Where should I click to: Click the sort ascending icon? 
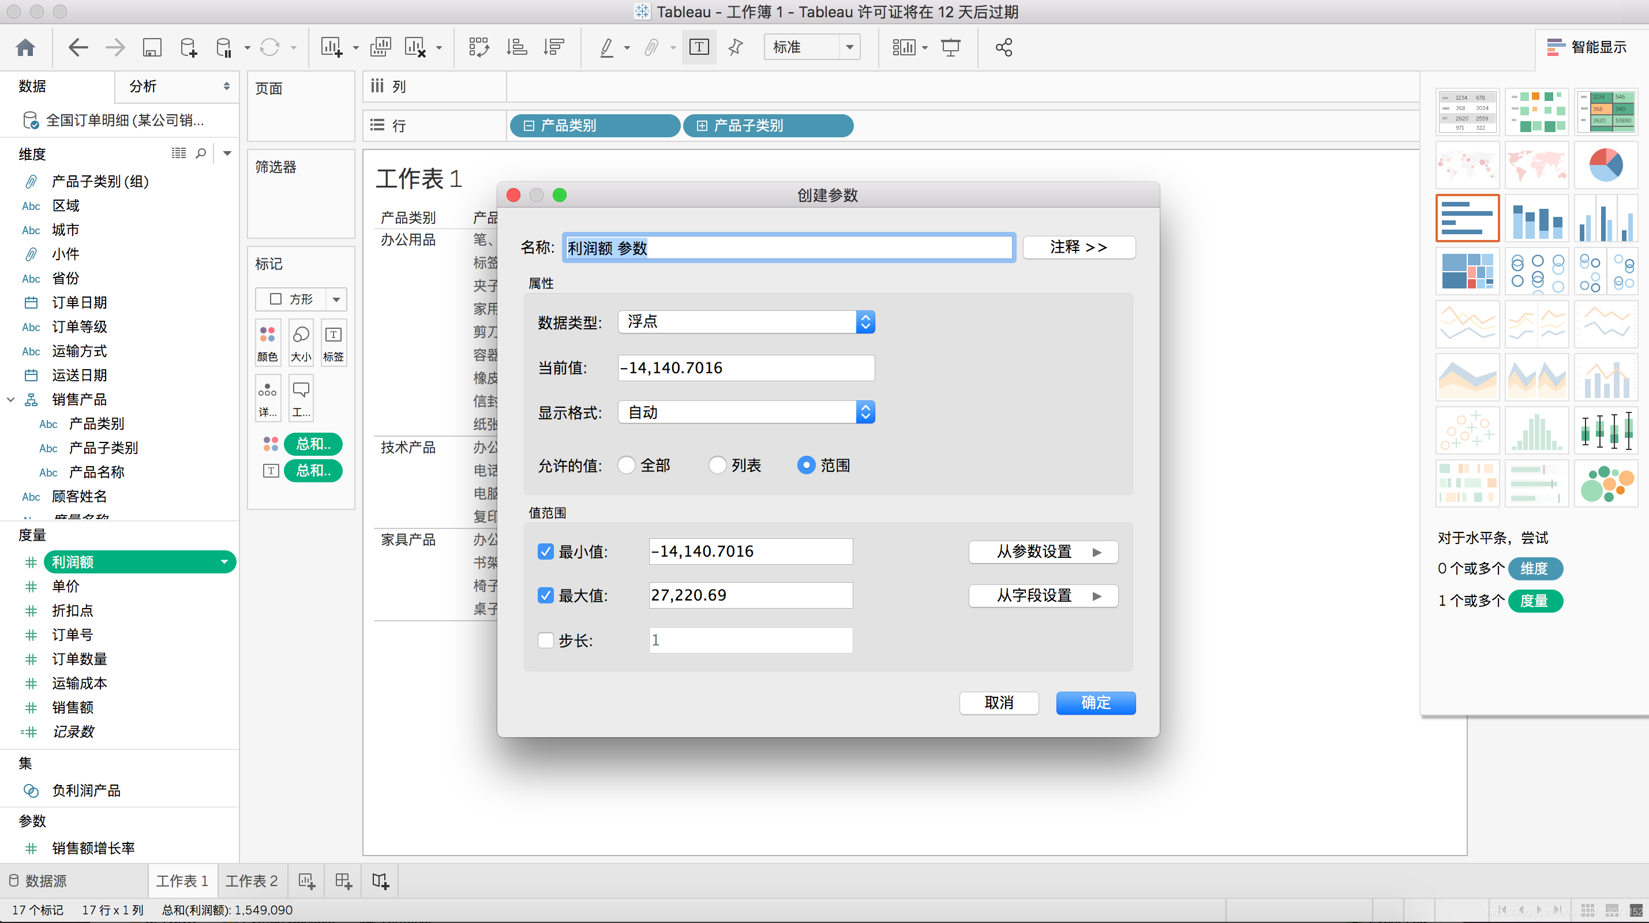pos(516,47)
